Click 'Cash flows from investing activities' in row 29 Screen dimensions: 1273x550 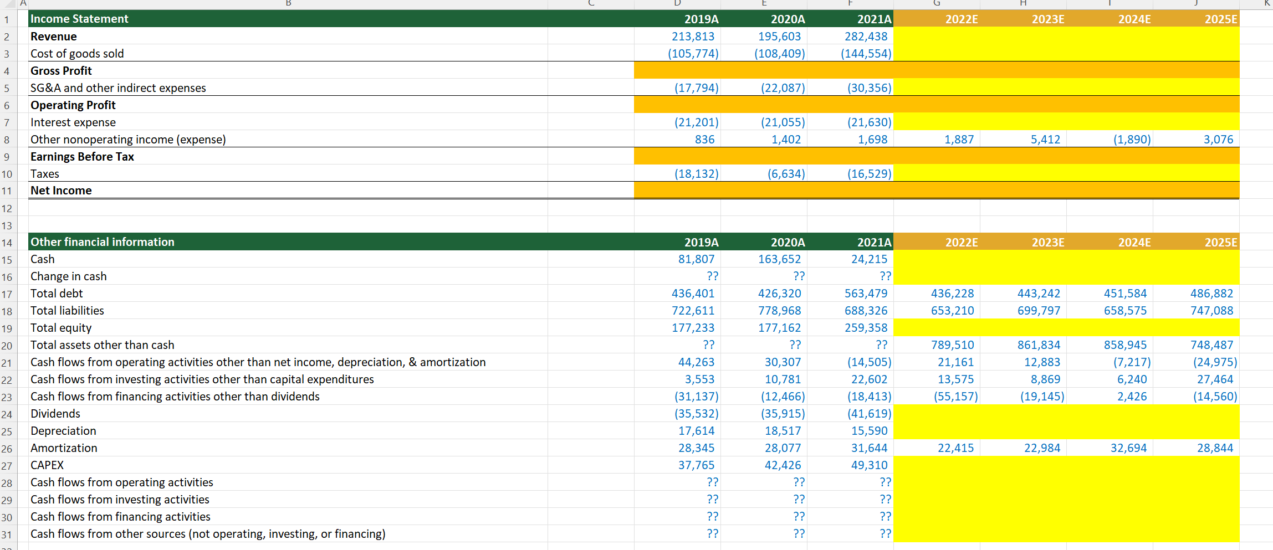[120, 500]
